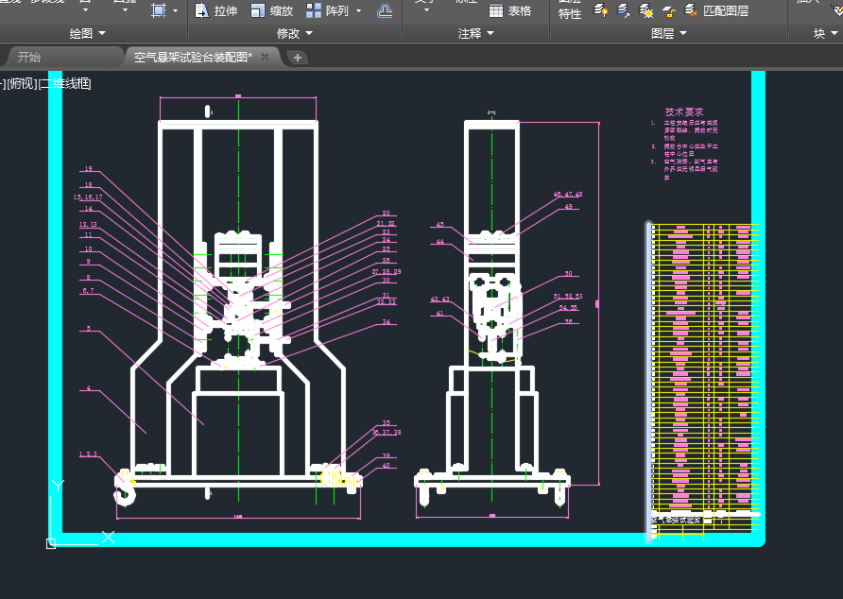This screenshot has width=843, height=599.
Task: Select the Scale (缩放) tool
Action: click(271, 11)
